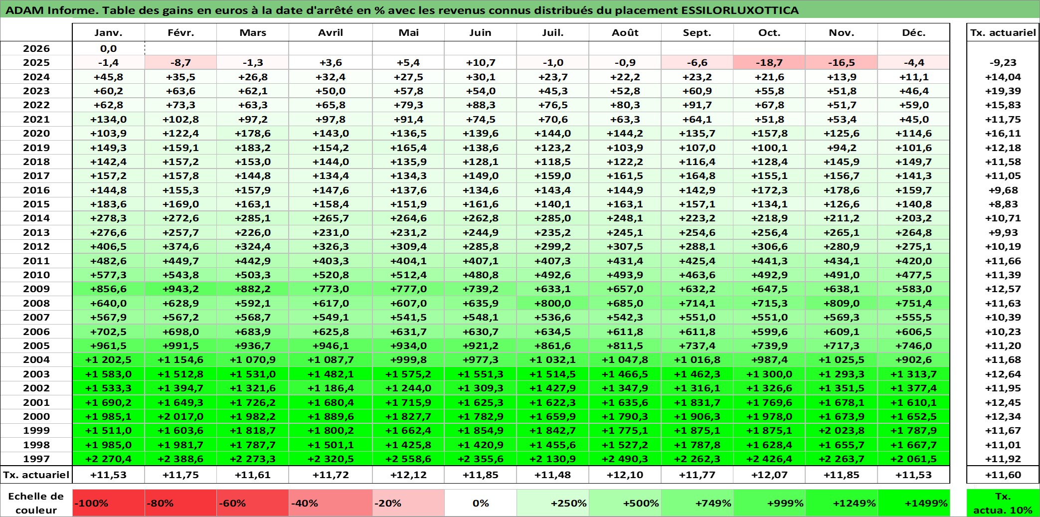This screenshot has width=1040, height=517.
Task: Click the 1997 row label
Action: pos(36,459)
